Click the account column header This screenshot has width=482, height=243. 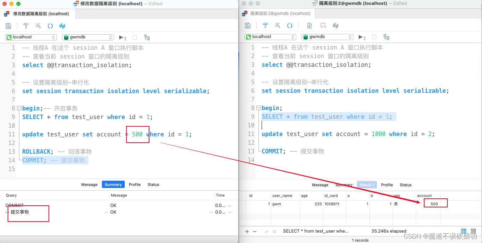click(x=428, y=196)
